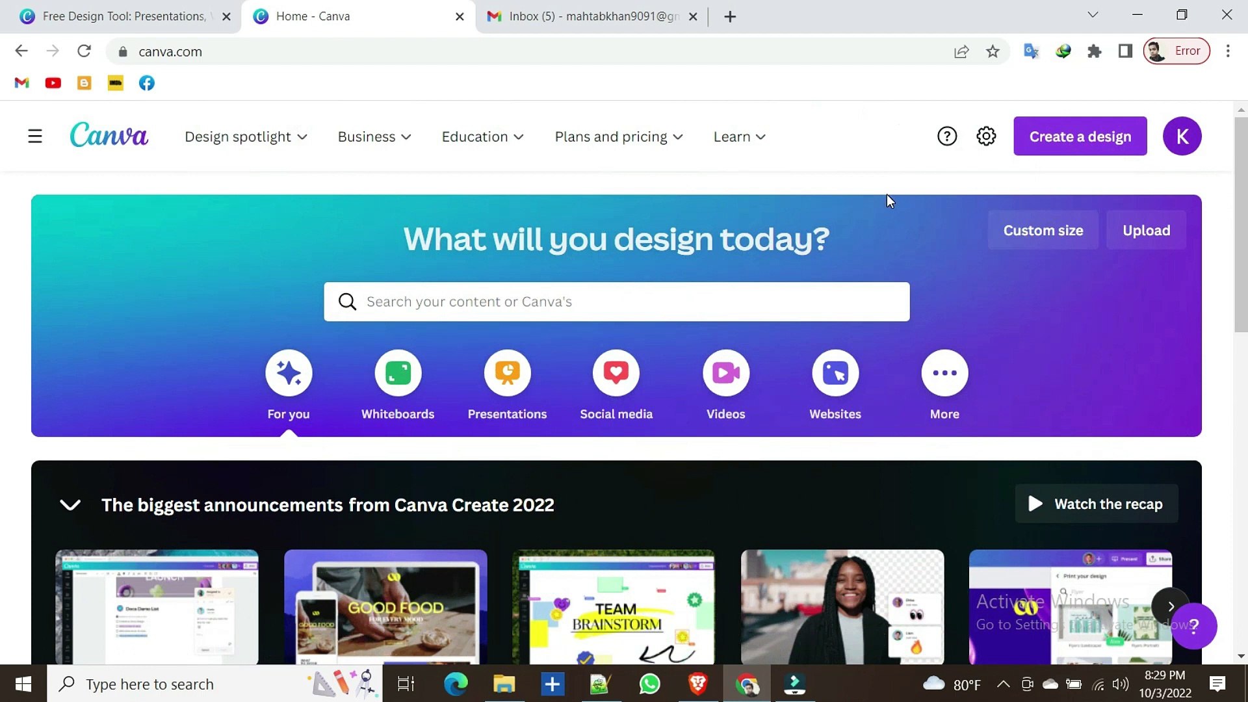Viewport: 1248px width, 702px height.
Task: Collapse the Canva Create 2022 announcements section
Action: coord(70,504)
